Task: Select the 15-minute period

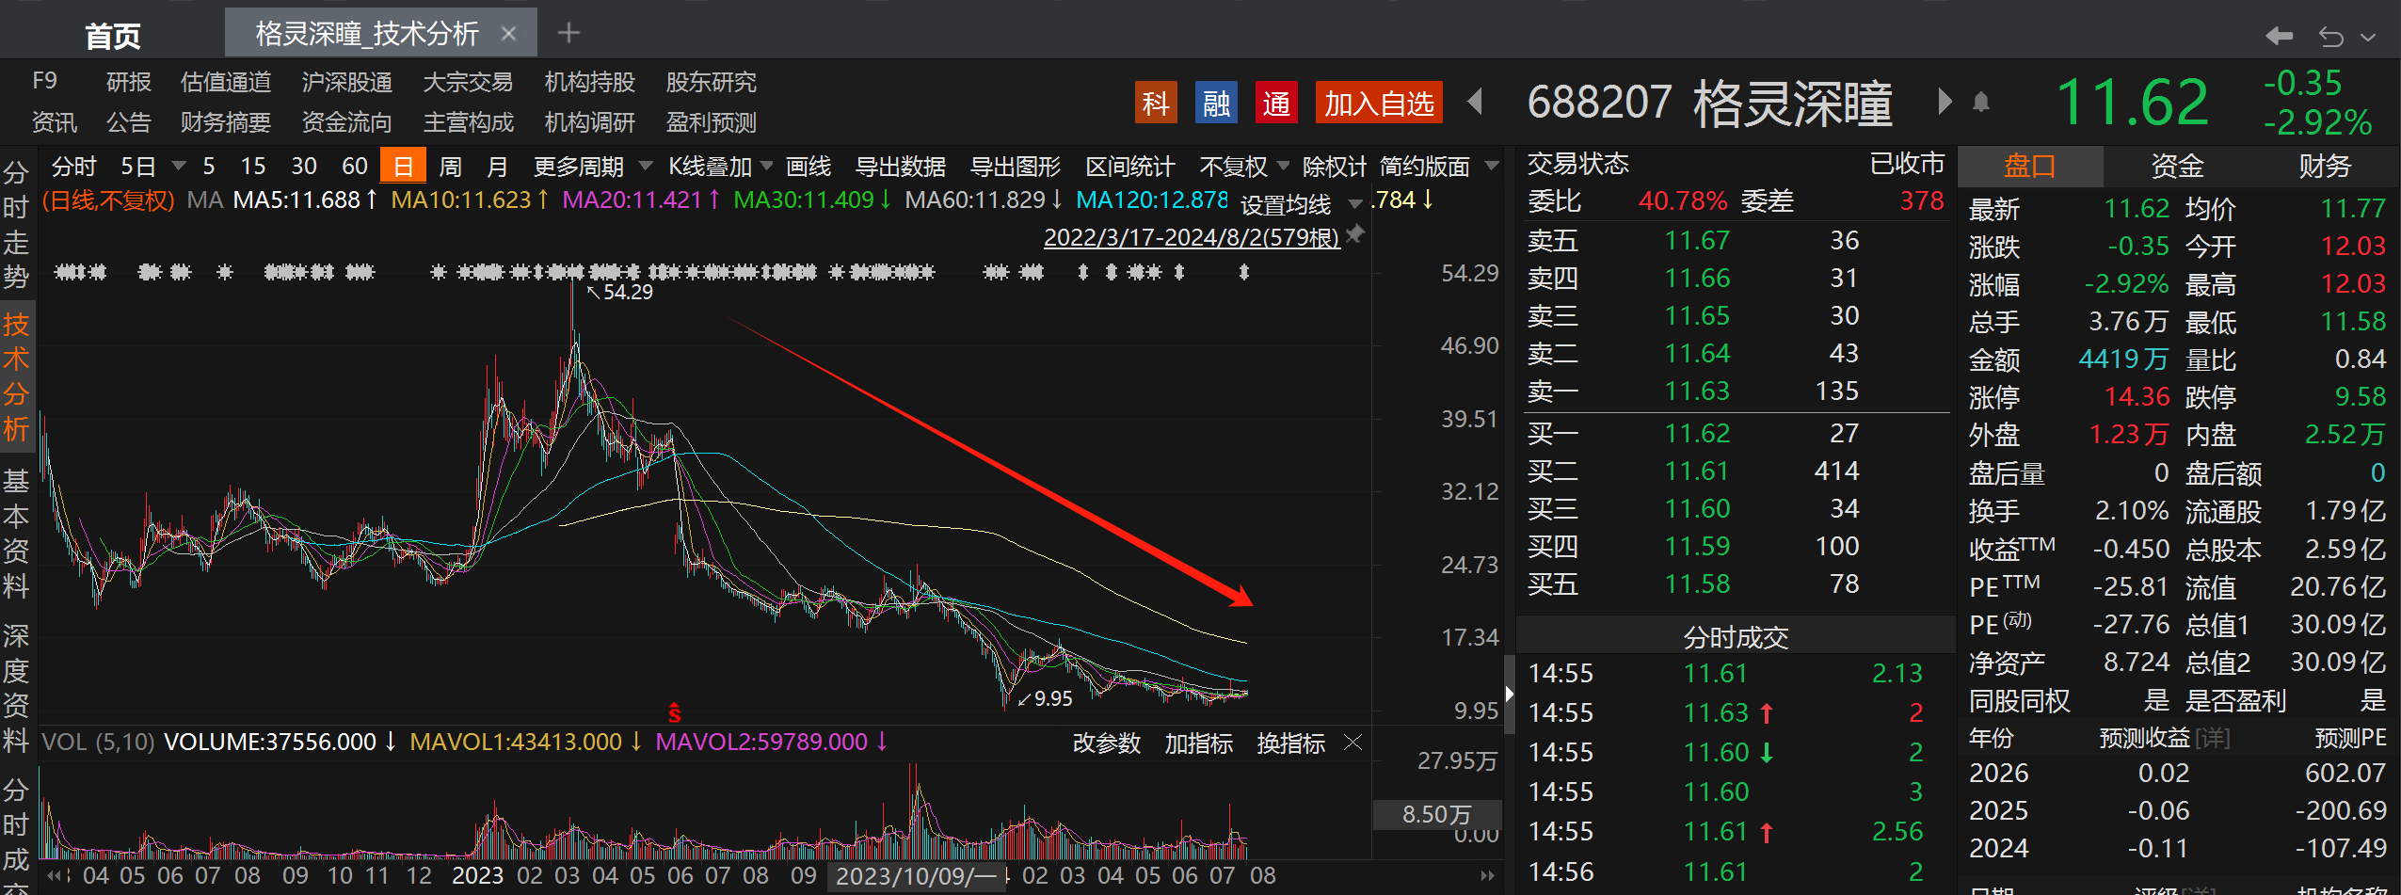Action: point(253,167)
